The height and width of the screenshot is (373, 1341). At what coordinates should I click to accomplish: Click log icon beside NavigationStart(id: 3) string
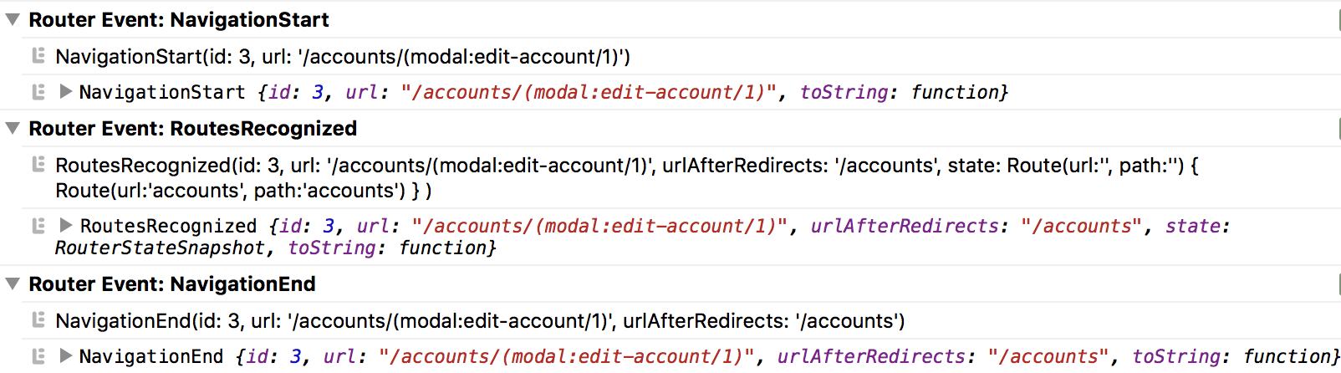38,56
